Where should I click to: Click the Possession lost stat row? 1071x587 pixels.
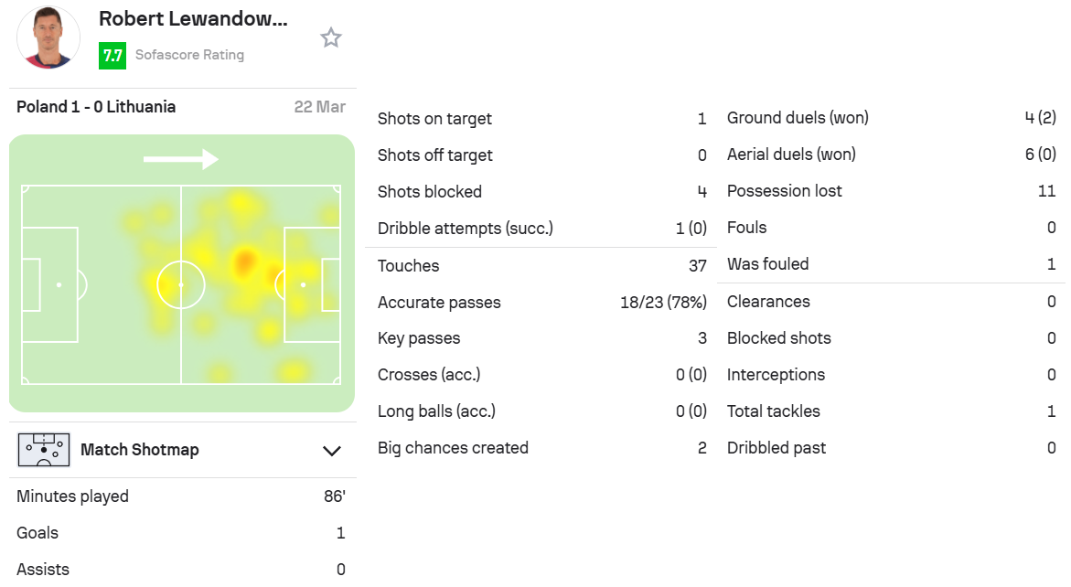[x=892, y=191]
